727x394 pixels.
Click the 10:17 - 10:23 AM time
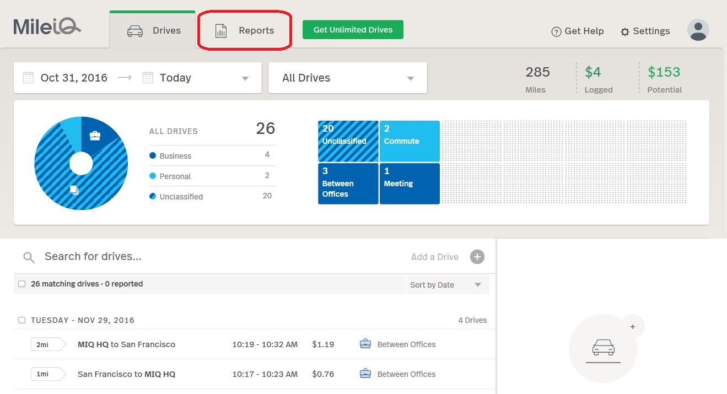click(x=265, y=374)
